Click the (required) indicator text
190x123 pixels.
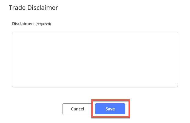pos(43,24)
